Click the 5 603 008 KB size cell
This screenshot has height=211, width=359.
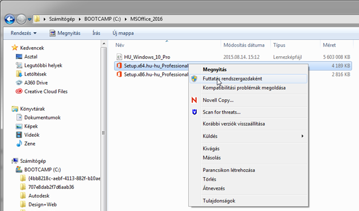click(336, 57)
